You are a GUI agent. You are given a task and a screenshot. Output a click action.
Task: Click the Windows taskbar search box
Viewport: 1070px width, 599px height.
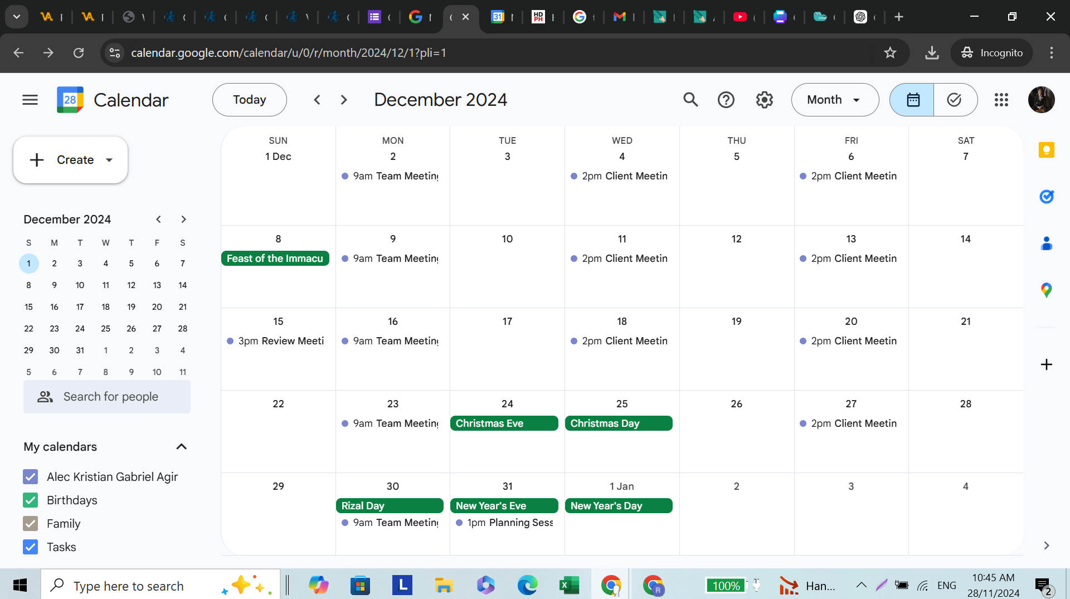[x=160, y=585]
